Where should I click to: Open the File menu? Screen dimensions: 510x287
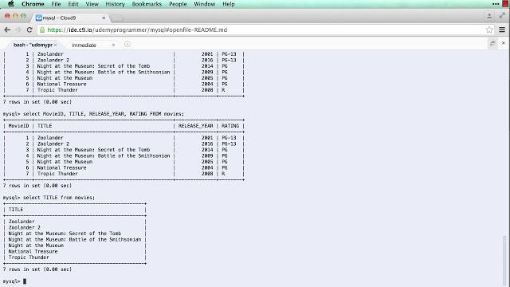pos(56,4)
